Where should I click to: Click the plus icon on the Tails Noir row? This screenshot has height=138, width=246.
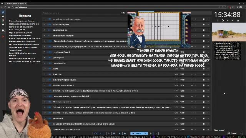[x=192, y=96]
